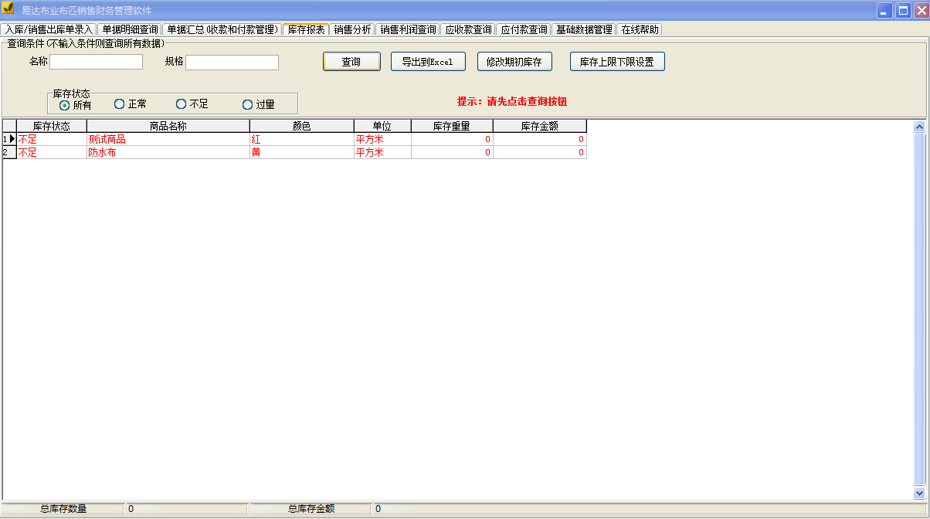Click 不足 status in 防水布 row

52,153
